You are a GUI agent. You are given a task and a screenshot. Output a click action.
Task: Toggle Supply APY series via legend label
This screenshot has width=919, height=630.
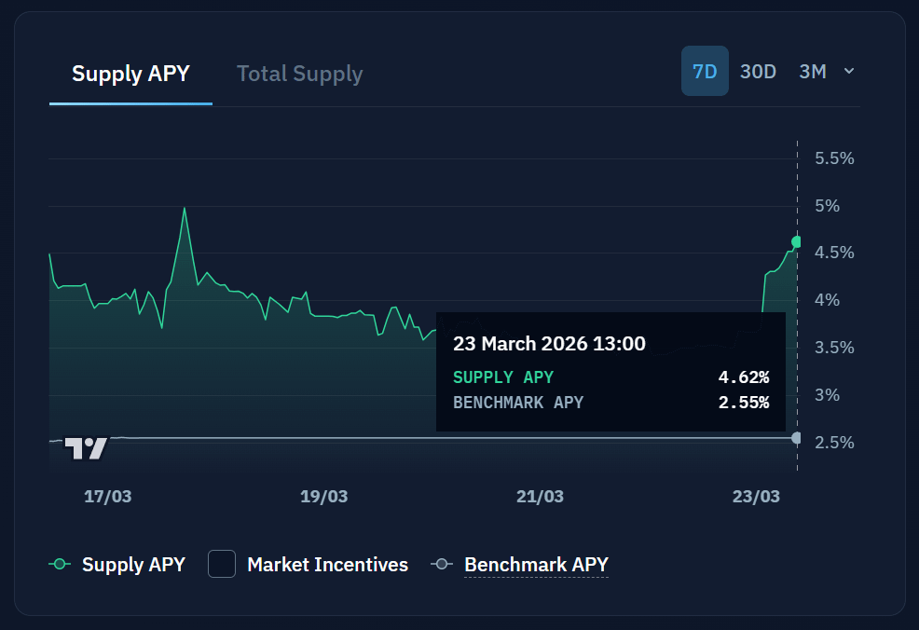tap(133, 564)
